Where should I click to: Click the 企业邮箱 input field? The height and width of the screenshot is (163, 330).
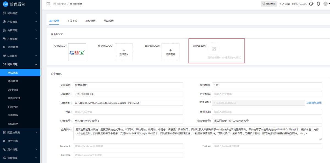click(267, 94)
